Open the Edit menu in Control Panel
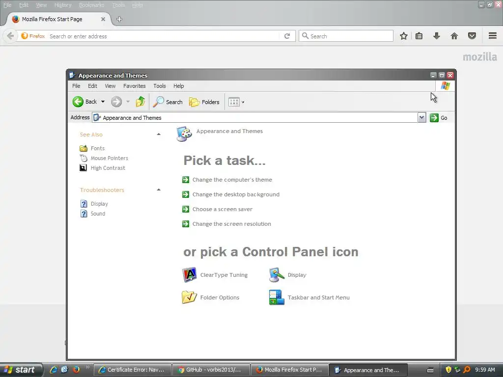Viewport: 503px width, 377px height. coord(92,86)
